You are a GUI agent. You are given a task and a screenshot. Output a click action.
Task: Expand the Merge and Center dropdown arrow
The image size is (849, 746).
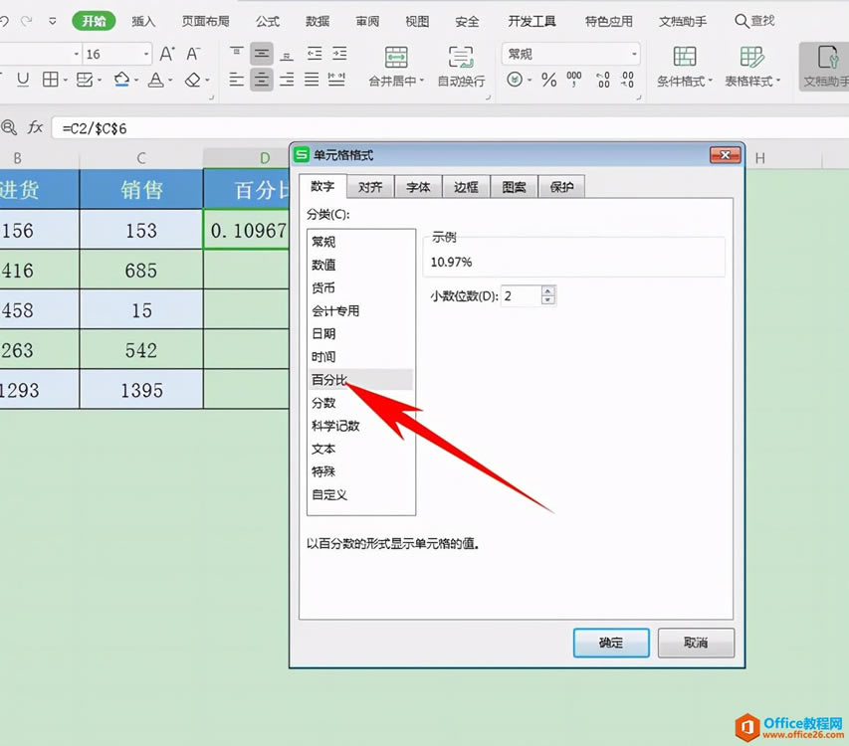422,81
